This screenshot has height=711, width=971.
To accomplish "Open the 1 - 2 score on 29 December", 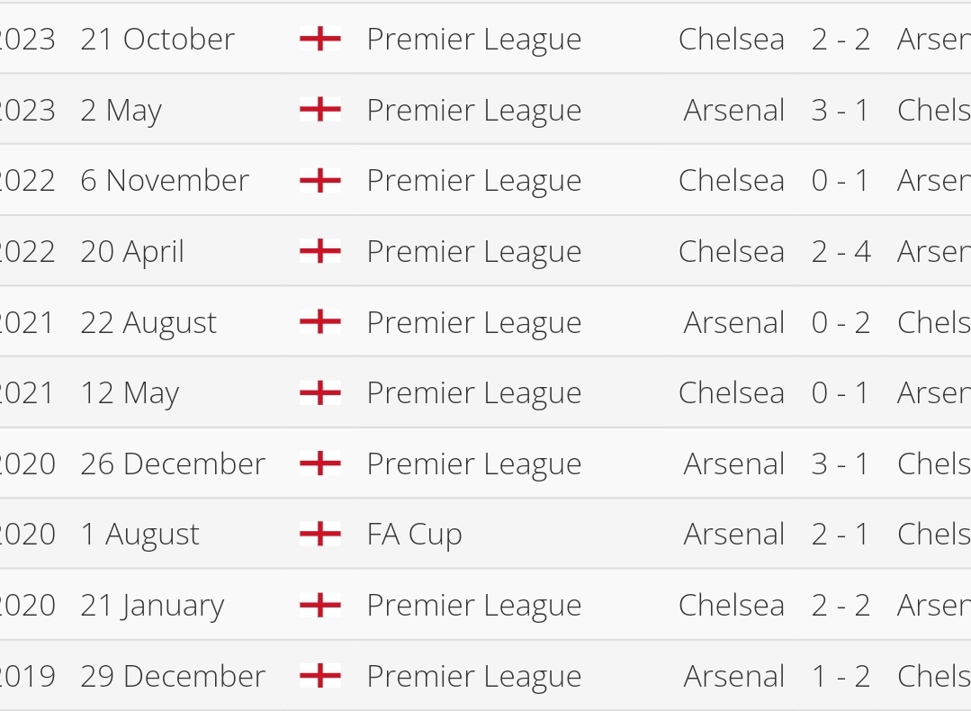I will 841,676.
